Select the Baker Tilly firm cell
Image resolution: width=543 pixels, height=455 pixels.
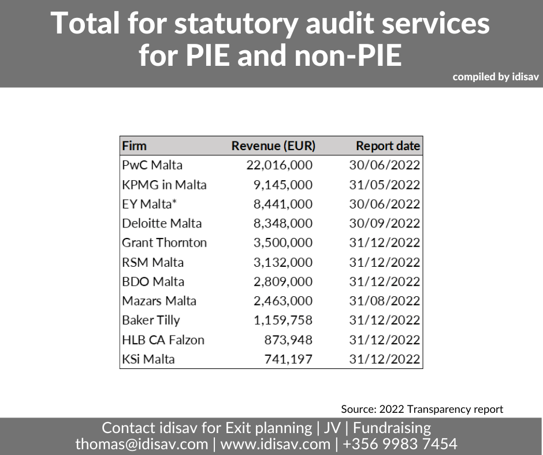click(x=151, y=320)
